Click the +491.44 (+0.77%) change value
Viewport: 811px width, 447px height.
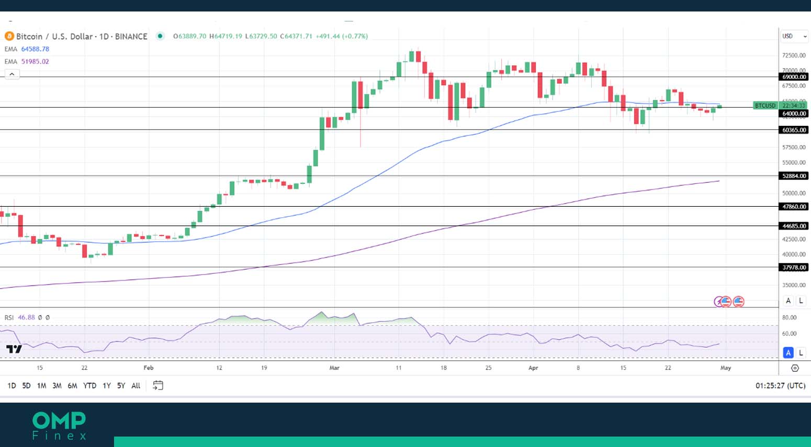[342, 36]
